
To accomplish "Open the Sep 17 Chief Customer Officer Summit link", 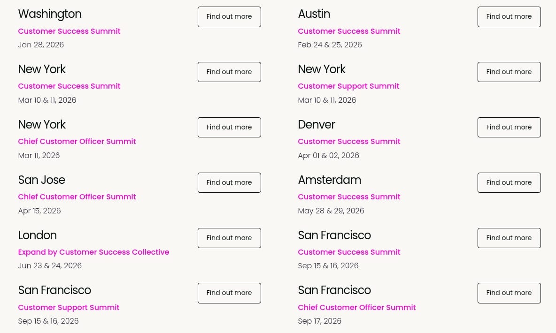I will (357, 308).
